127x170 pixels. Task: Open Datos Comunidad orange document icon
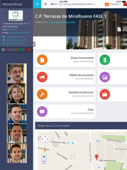pyautogui.click(x=42, y=60)
